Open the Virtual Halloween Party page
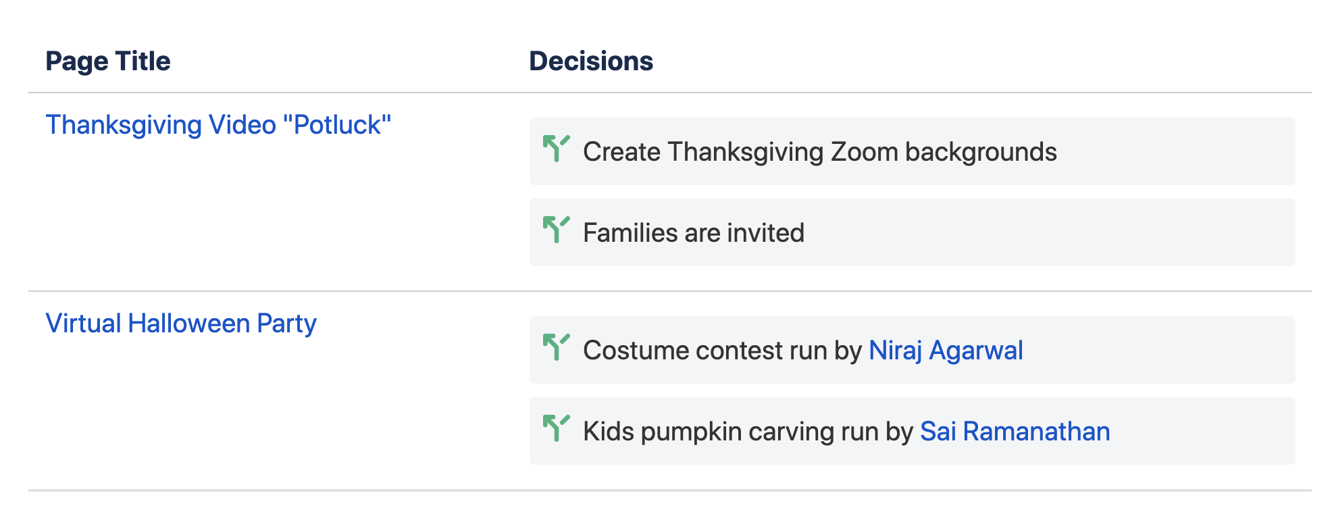Screen dimensions: 1332x512 (181, 324)
